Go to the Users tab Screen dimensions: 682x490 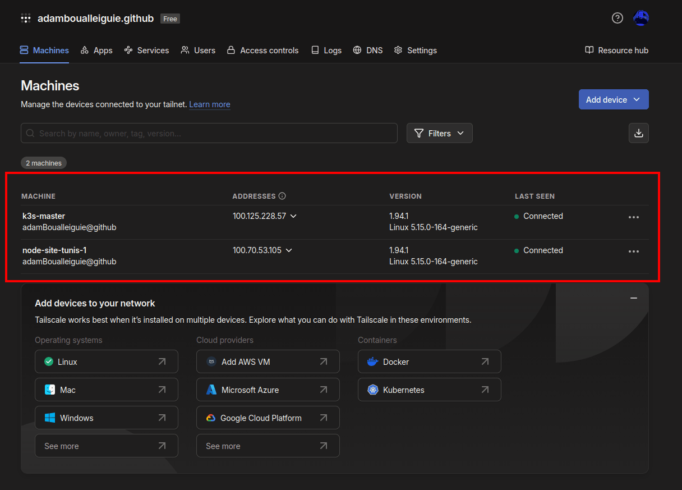pos(198,50)
